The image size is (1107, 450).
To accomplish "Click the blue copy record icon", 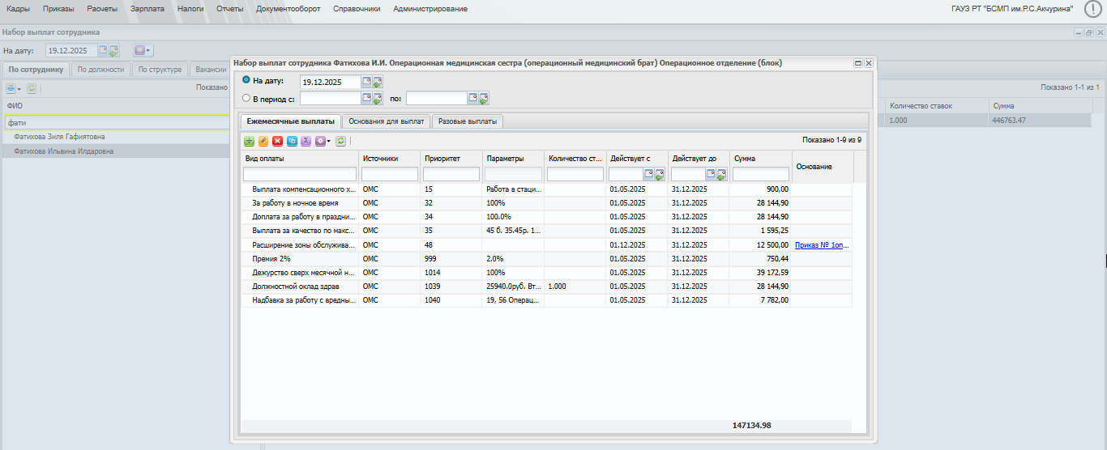I will (x=292, y=141).
